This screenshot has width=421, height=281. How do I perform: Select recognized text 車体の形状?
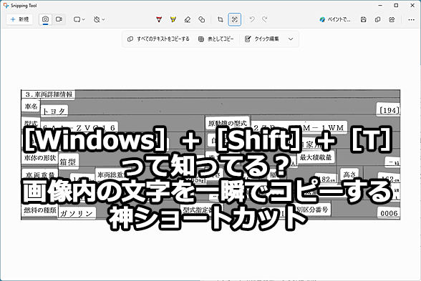pos(40,157)
